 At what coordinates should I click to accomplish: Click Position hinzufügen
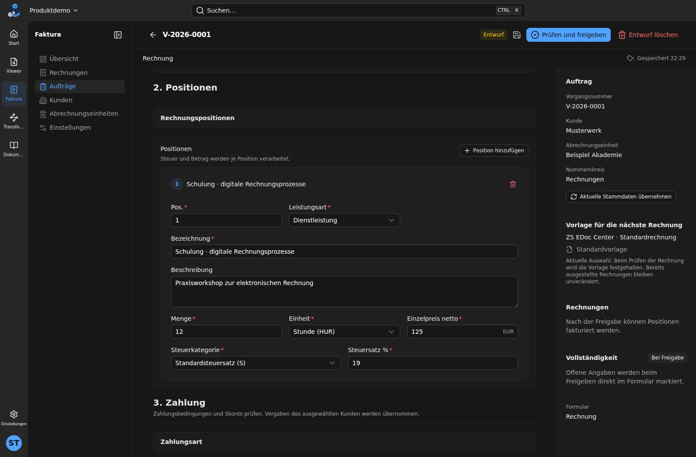point(494,151)
